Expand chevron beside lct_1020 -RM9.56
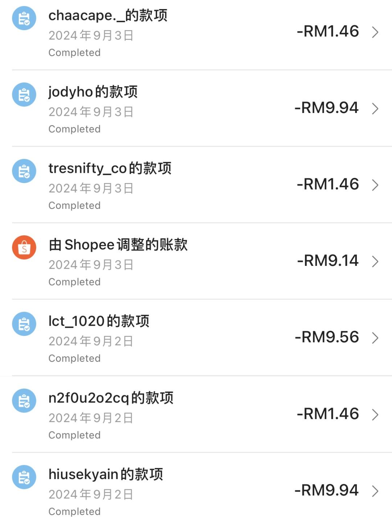The width and height of the screenshot is (392, 523). coord(375,338)
